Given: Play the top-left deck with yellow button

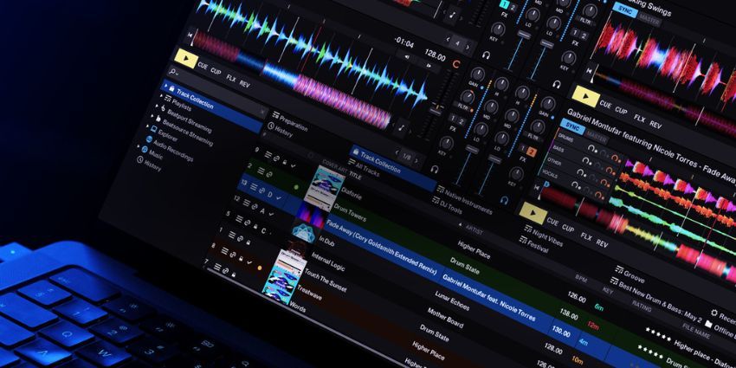Looking at the screenshot, I should pyautogui.click(x=184, y=59).
